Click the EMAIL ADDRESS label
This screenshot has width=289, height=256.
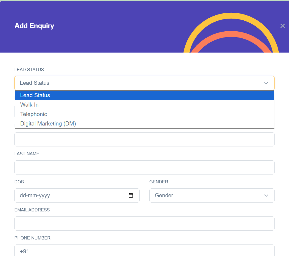coord(32,210)
